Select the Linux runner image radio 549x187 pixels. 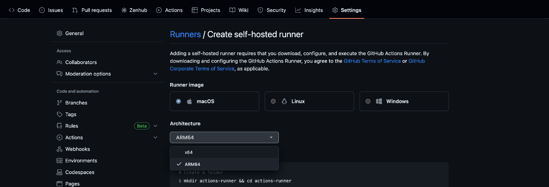273,101
